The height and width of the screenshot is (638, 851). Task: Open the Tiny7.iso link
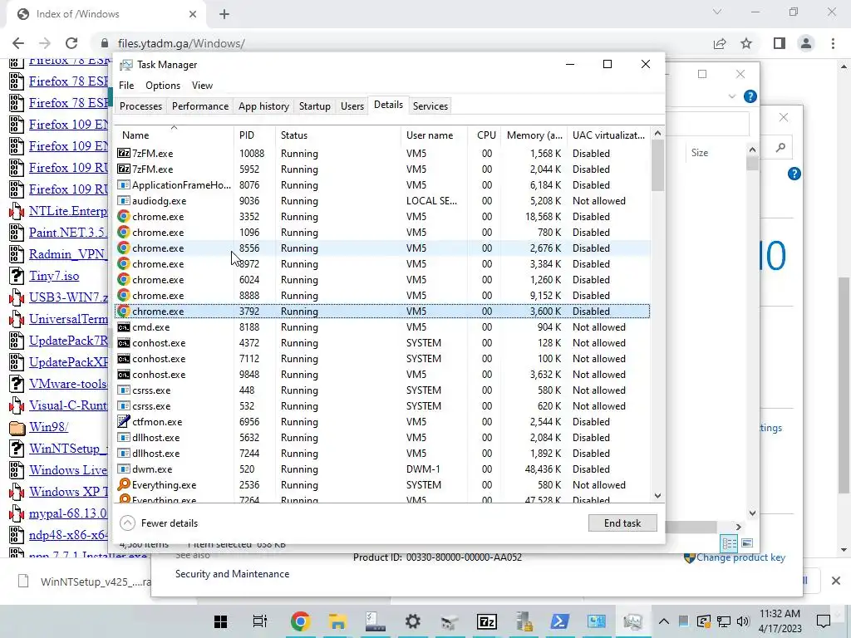point(54,276)
